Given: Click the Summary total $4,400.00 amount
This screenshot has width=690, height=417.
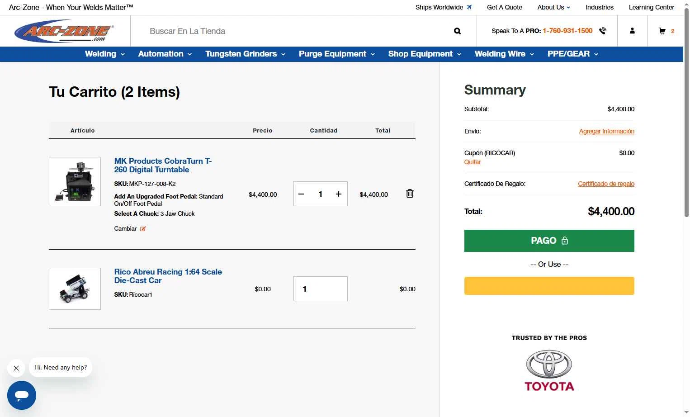Looking at the screenshot, I should click(611, 211).
